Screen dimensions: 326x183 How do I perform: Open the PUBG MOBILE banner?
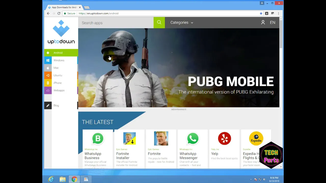[179, 68]
